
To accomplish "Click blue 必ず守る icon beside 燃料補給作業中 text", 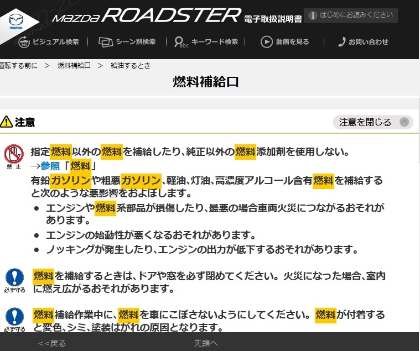I will [14, 317].
